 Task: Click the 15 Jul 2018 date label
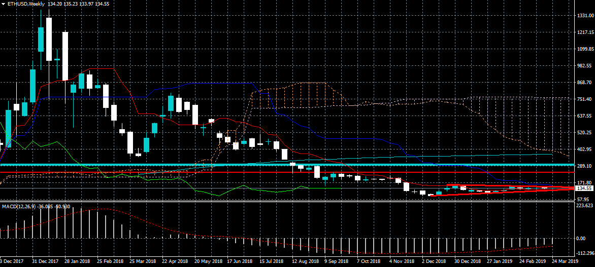pyautogui.click(x=272, y=261)
